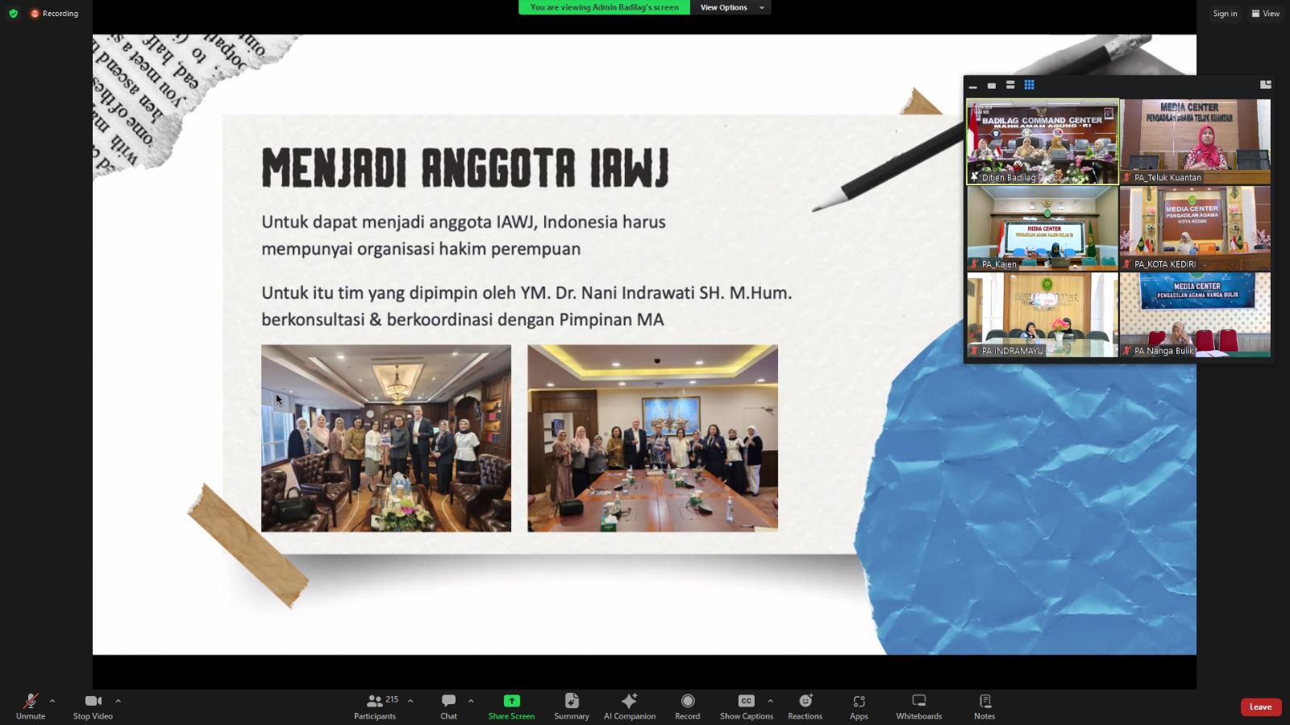Image resolution: width=1290 pixels, height=725 pixels.
Task: Expand the Participants options caret
Action: pos(410,701)
